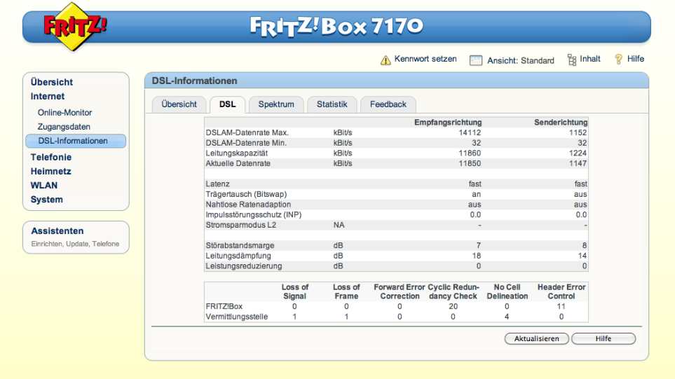The width and height of the screenshot is (675, 379).
Task: Select the DSL tab
Action: coord(227,104)
